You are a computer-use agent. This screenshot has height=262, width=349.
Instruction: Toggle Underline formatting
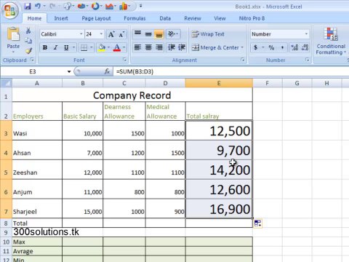point(66,47)
